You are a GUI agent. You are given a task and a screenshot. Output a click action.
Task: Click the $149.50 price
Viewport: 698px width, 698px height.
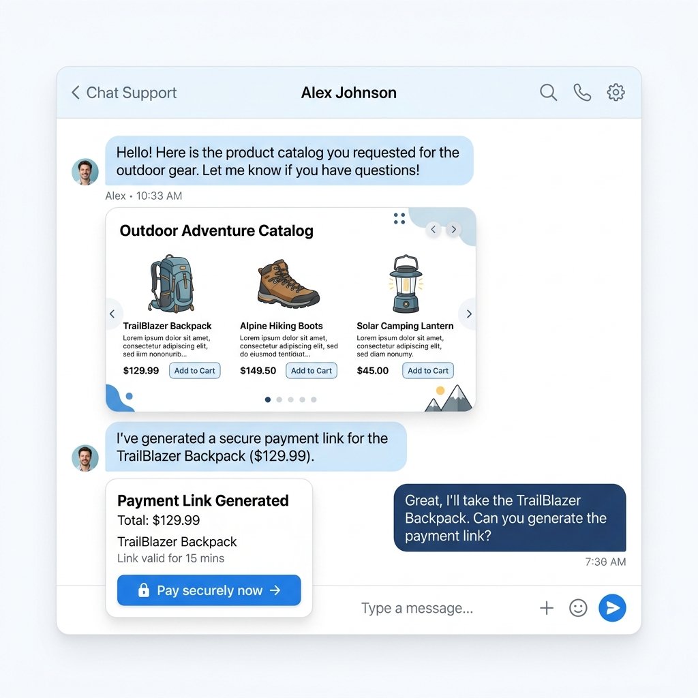tap(258, 370)
